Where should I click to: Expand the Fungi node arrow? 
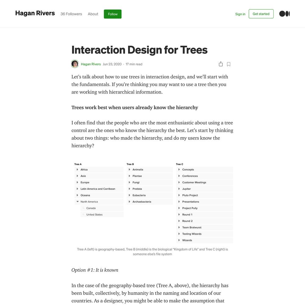[129, 182]
